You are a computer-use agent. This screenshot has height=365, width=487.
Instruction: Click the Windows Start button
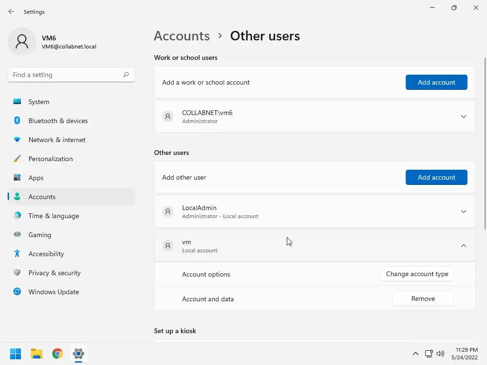16,354
